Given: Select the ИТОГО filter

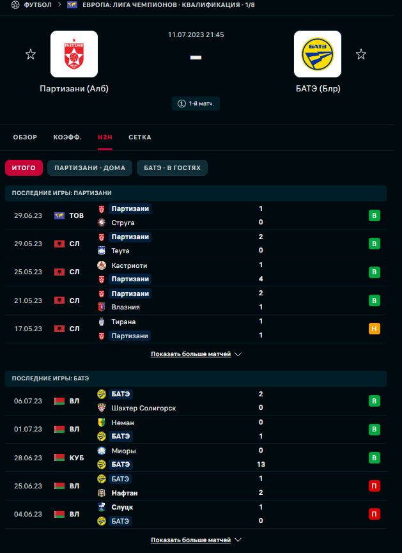Looking at the screenshot, I should click(x=24, y=168).
